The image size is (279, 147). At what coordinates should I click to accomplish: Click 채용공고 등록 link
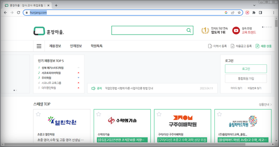coord(241,46)
